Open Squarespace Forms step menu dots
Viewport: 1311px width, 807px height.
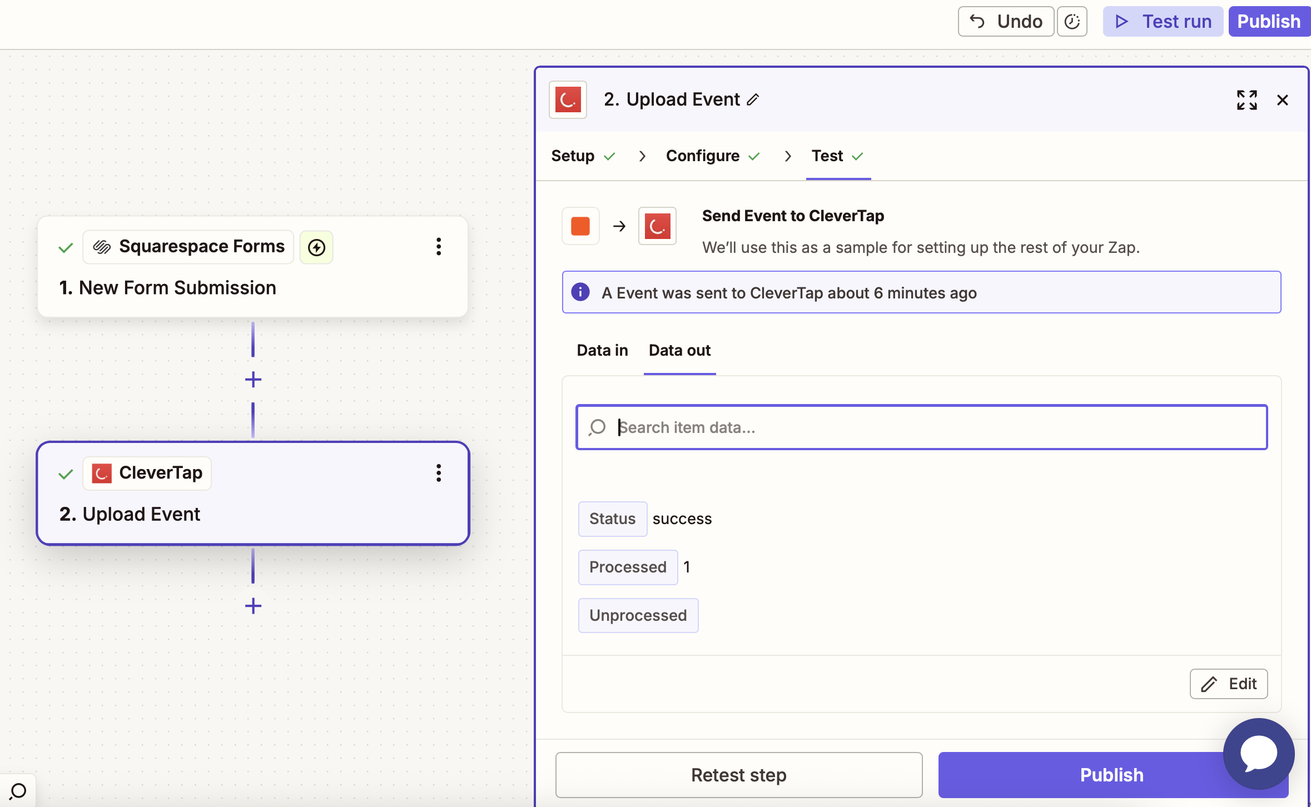coord(439,247)
